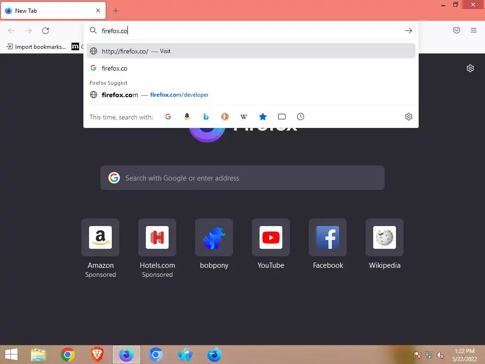Close the New Tab tab
This screenshot has height=364, width=485.
pos(98,10)
